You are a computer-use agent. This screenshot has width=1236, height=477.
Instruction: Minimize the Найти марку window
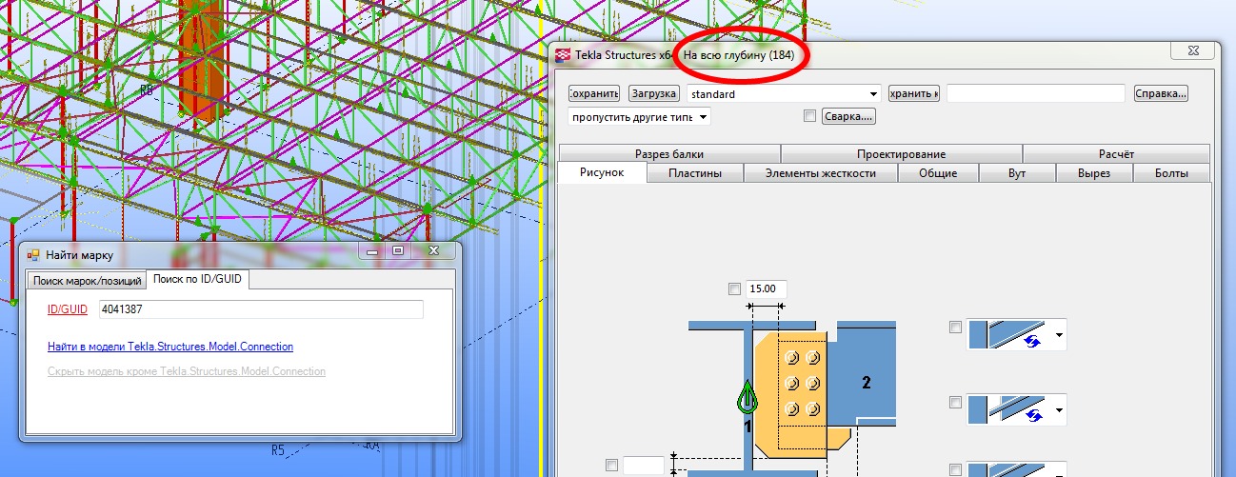point(372,251)
